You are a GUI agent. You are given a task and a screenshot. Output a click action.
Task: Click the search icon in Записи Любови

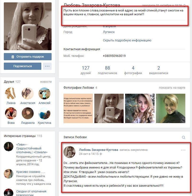click(x=184, y=137)
